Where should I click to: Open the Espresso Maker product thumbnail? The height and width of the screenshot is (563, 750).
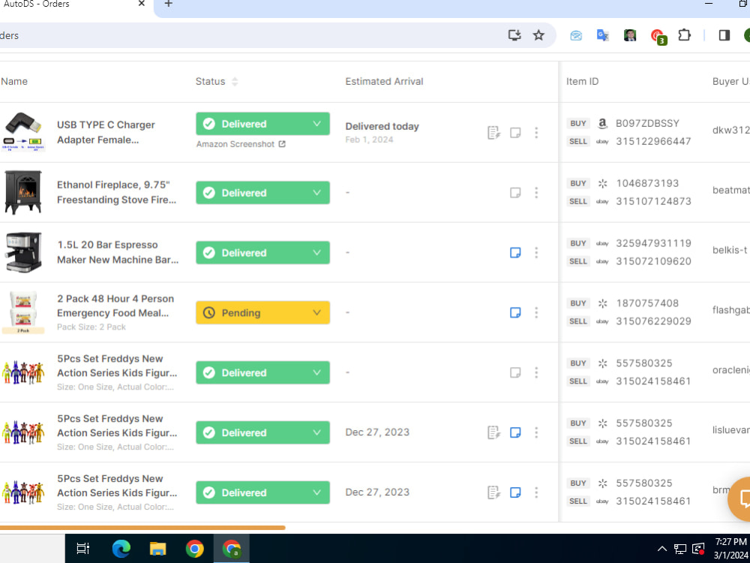(x=23, y=252)
